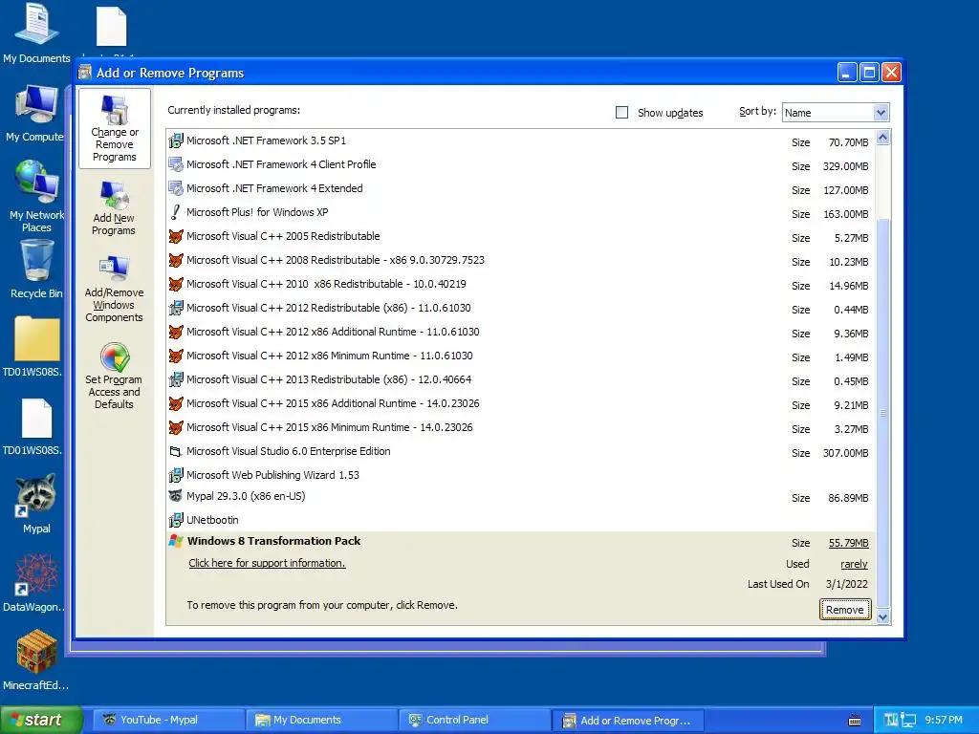
Task: Enable the Show updates checkbox
Action: (x=621, y=113)
